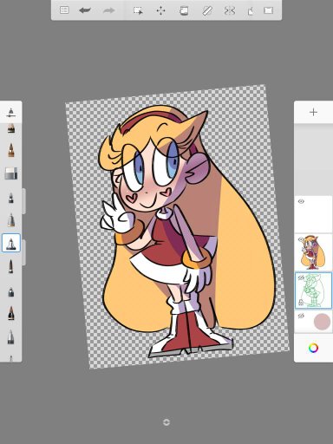The image size is (333, 444).
Task: Add a new layer with plus button
Action: point(313,112)
